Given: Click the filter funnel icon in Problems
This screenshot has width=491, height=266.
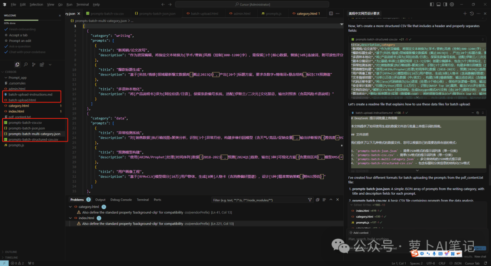Looking at the screenshot, I should tap(310, 200).
